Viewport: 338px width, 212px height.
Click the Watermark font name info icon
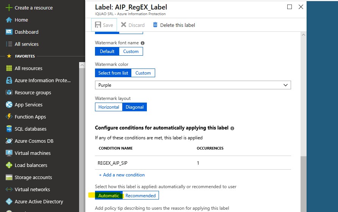click(142, 43)
